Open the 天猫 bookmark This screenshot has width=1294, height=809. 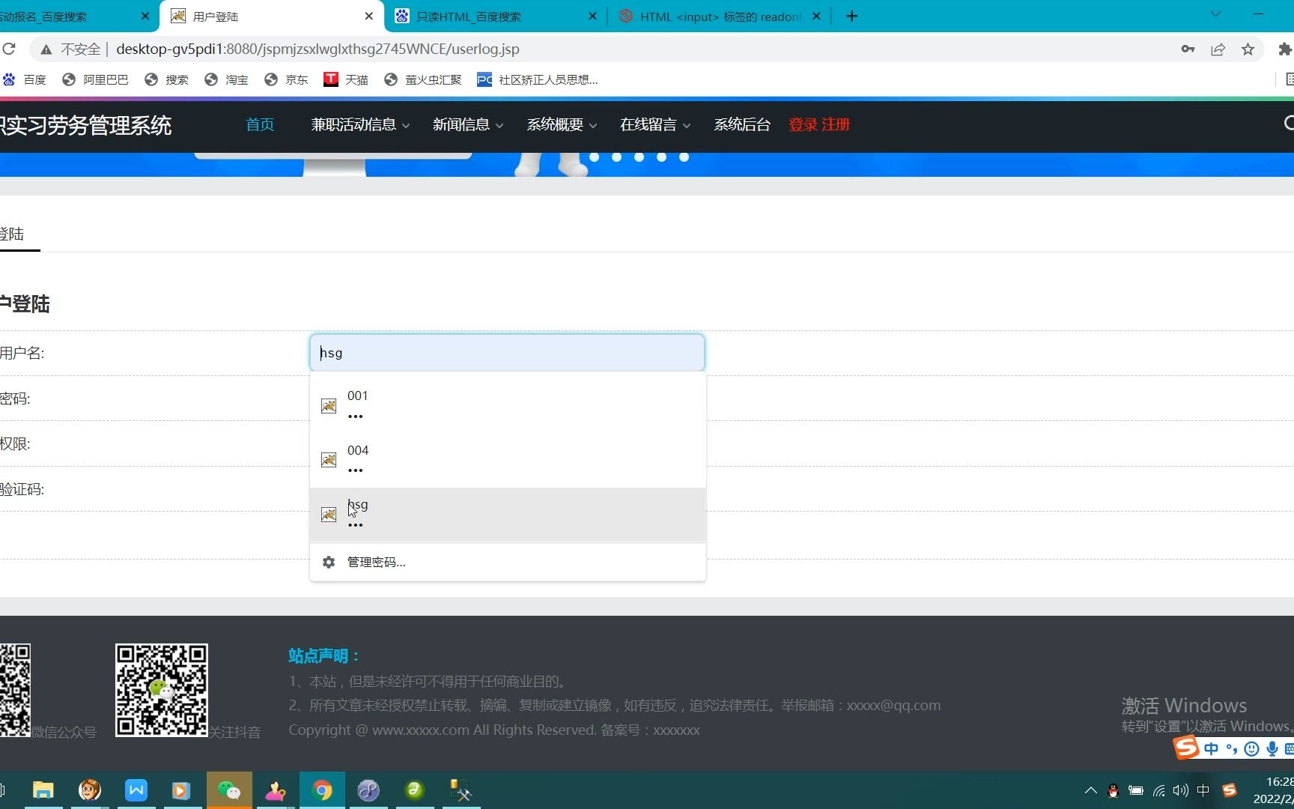coord(346,79)
